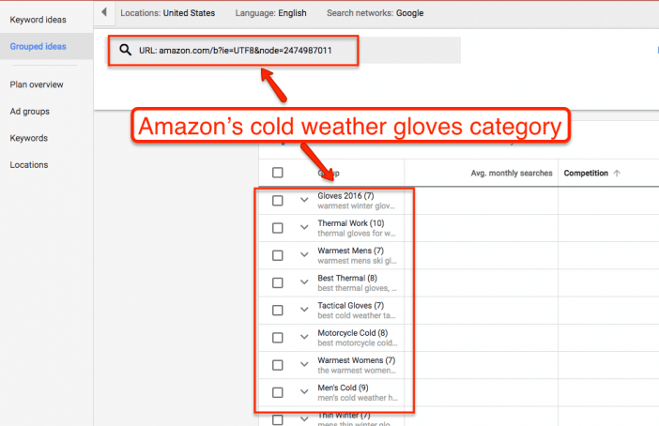Sort by Competition using the arrow icon
This screenshot has height=426, width=659.
click(x=617, y=173)
